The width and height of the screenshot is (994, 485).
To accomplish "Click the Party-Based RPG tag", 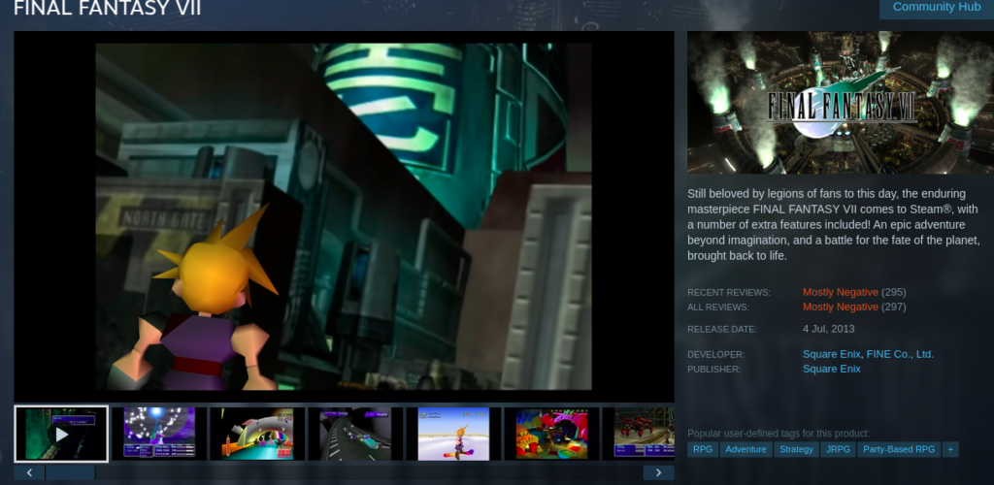I will (x=899, y=449).
